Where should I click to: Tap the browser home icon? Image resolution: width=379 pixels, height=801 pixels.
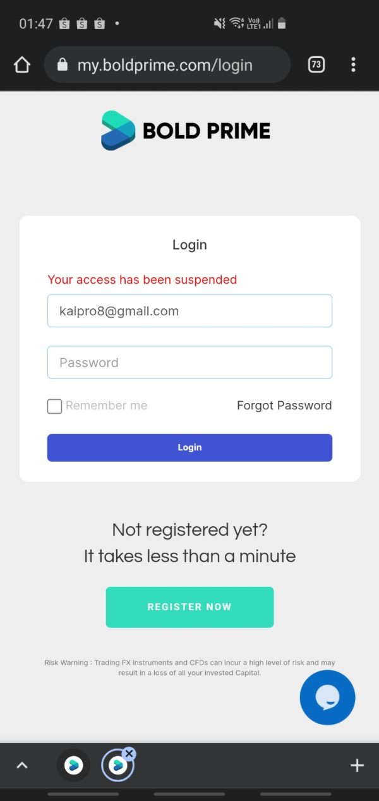pyautogui.click(x=22, y=64)
